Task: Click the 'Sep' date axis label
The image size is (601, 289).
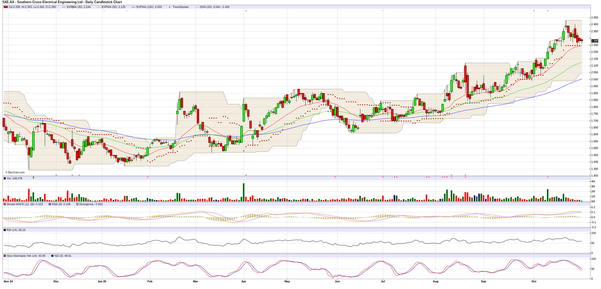Action: (x=483, y=281)
